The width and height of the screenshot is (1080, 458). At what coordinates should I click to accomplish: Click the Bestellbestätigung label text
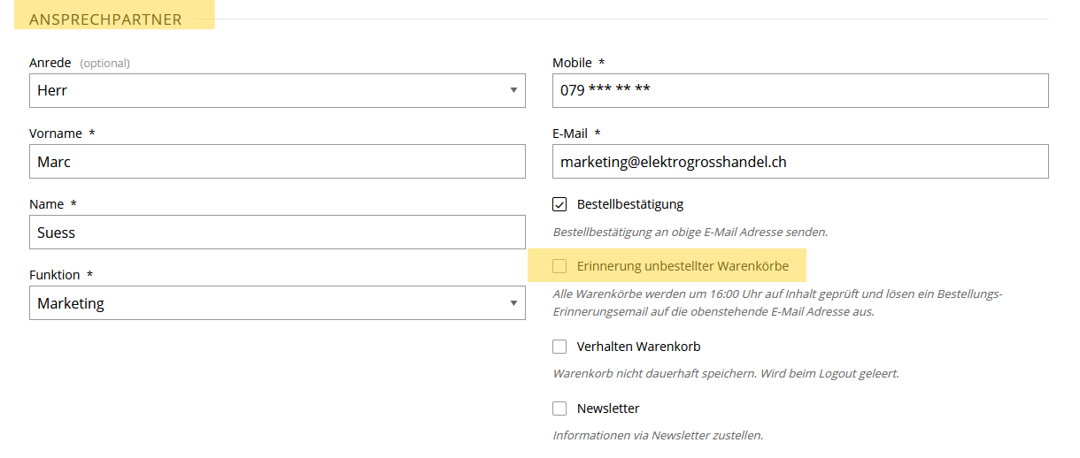629,204
